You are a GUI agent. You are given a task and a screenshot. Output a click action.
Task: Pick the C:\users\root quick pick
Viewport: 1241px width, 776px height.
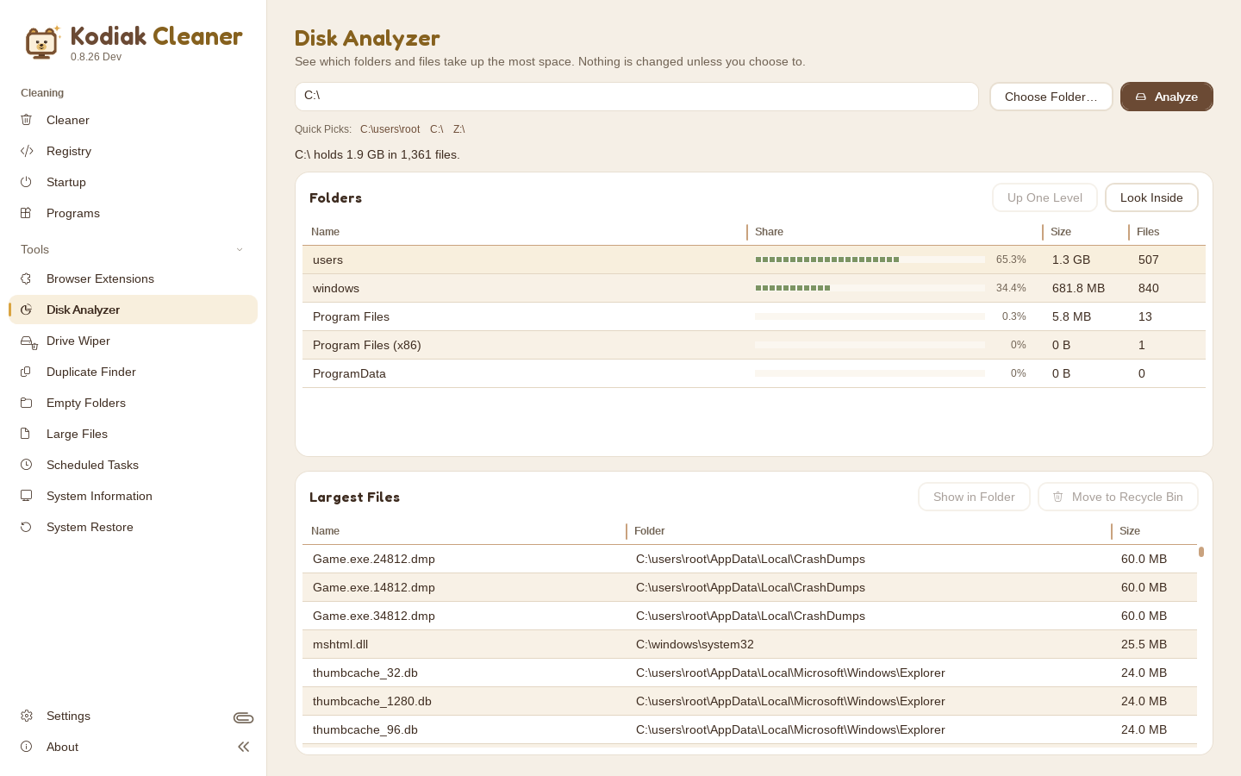(x=390, y=129)
